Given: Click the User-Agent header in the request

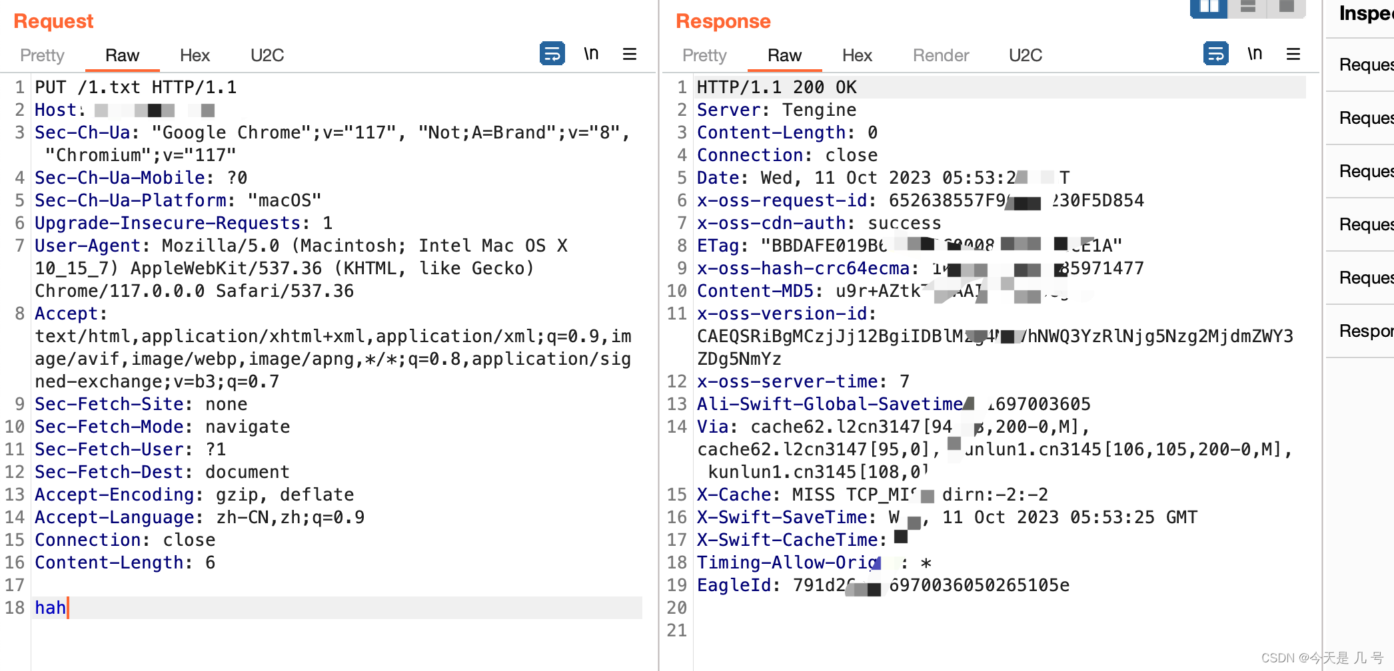Looking at the screenshot, I should pyautogui.click(x=301, y=268).
